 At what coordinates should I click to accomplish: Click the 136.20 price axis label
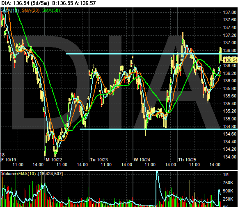pyautogui.click(x=229, y=73)
